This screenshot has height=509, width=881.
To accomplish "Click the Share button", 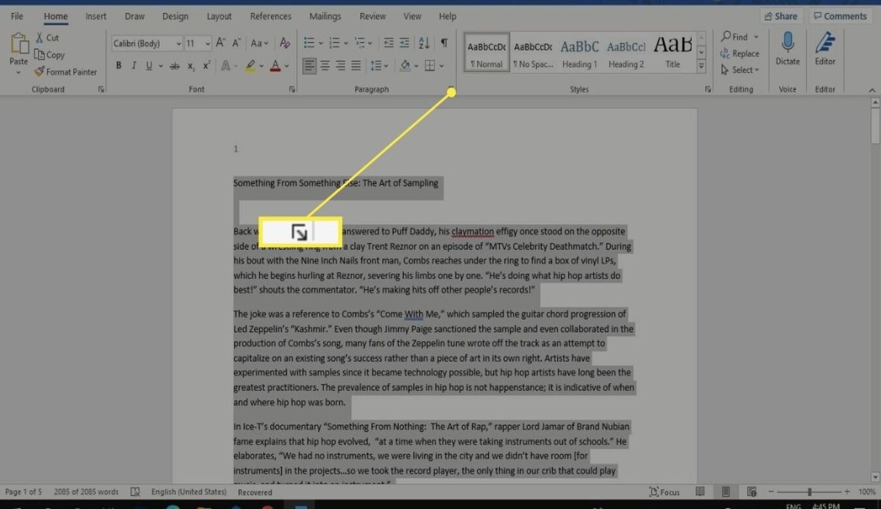I will click(781, 16).
